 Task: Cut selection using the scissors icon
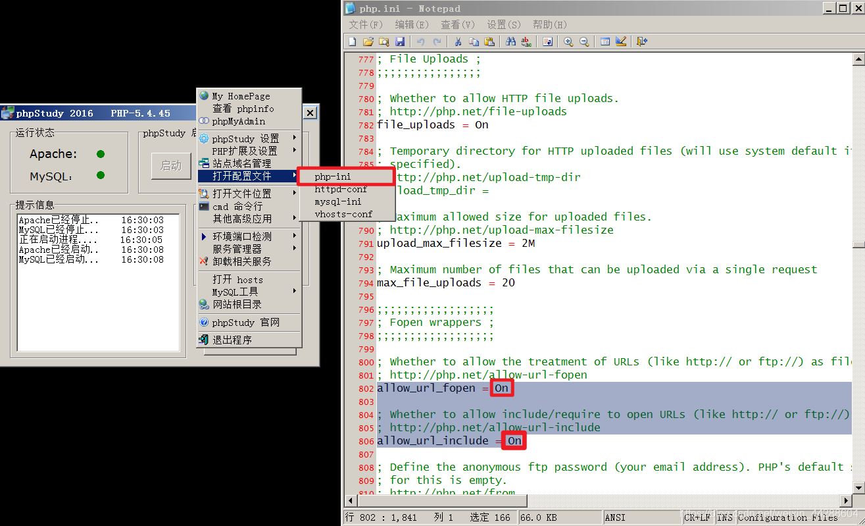pyautogui.click(x=458, y=41)
